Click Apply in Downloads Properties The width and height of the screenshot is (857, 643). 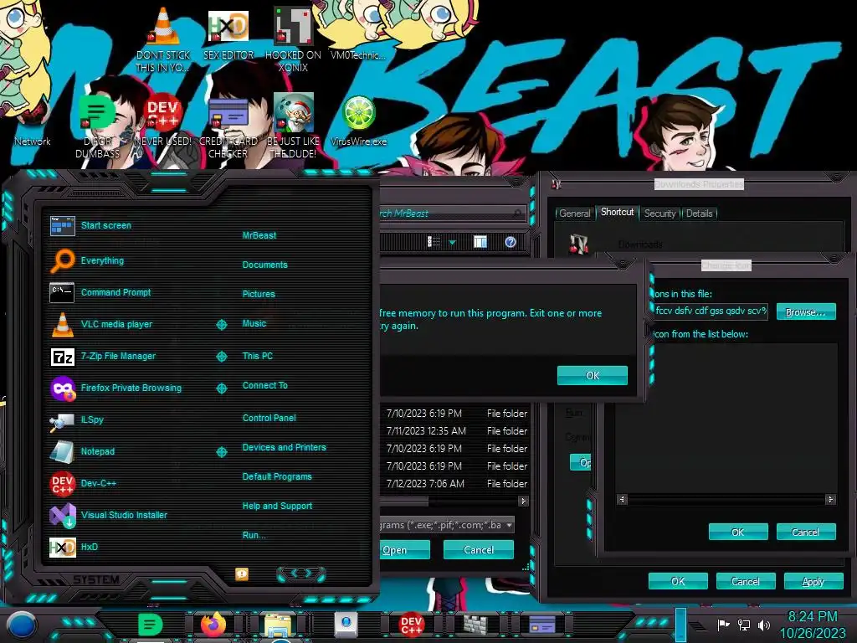[x=813, y=581]
